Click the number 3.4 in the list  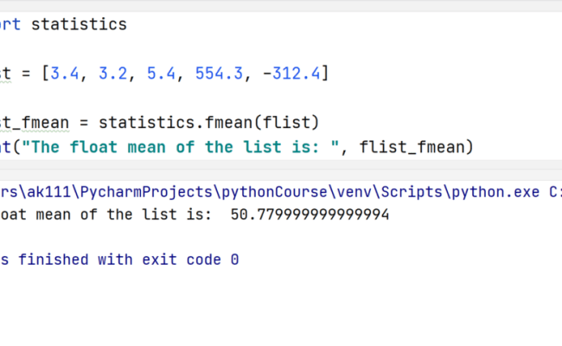[x=65, y=74]
